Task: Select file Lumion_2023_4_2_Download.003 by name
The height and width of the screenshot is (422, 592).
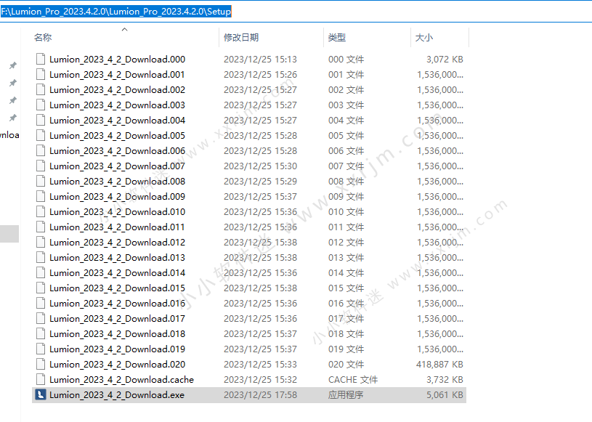Action: (x=117, y=105)
